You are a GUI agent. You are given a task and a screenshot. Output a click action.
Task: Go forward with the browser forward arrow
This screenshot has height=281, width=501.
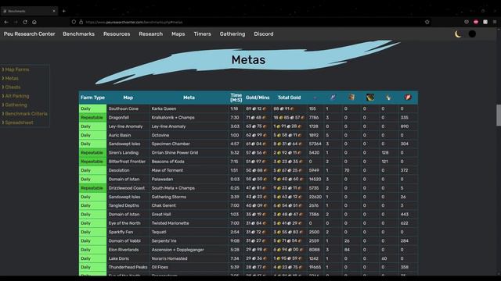tap(16, 22)
